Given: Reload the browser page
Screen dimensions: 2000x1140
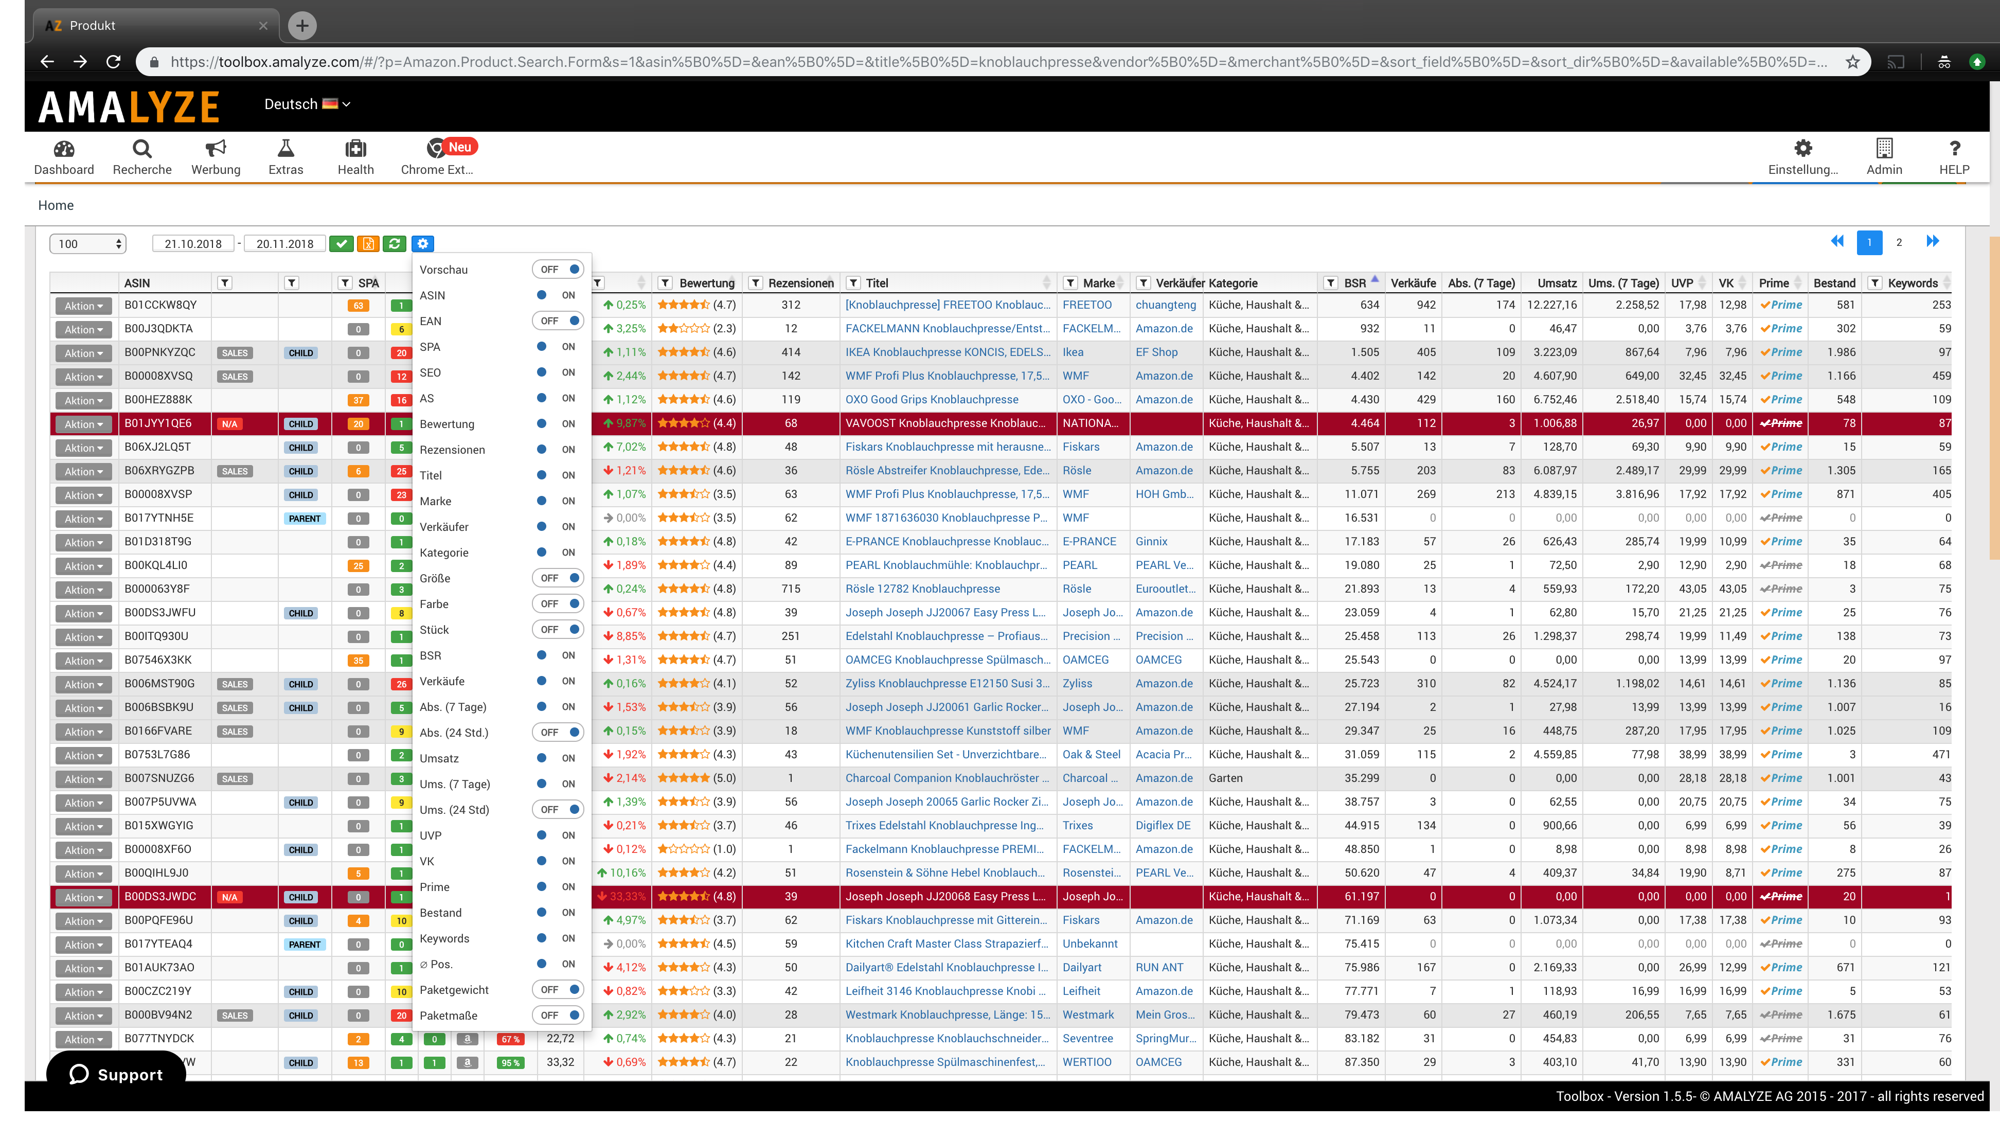Looking at the screenshot, I should click(x=113, y=62).
